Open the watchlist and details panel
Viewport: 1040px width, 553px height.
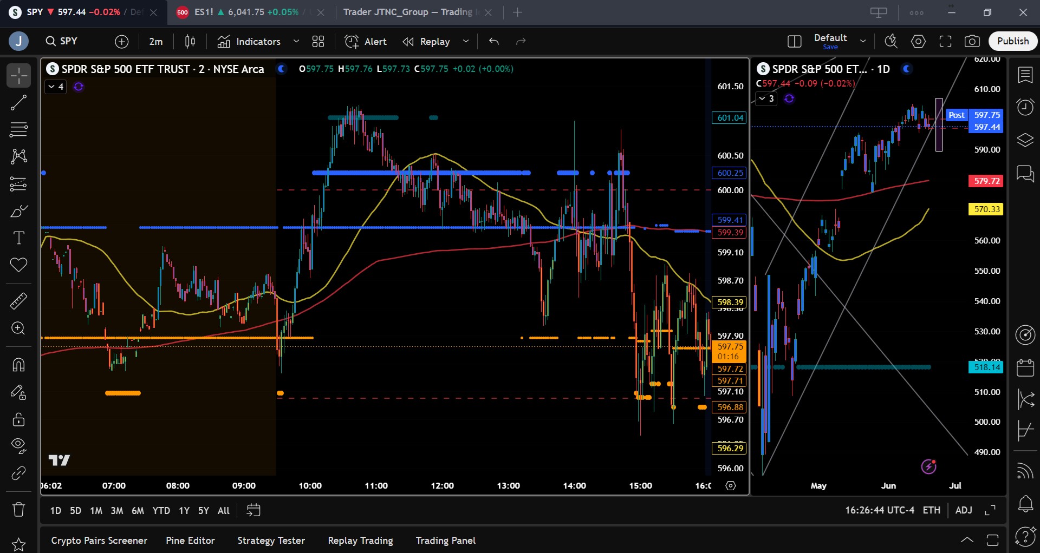tap(1025, 75)
